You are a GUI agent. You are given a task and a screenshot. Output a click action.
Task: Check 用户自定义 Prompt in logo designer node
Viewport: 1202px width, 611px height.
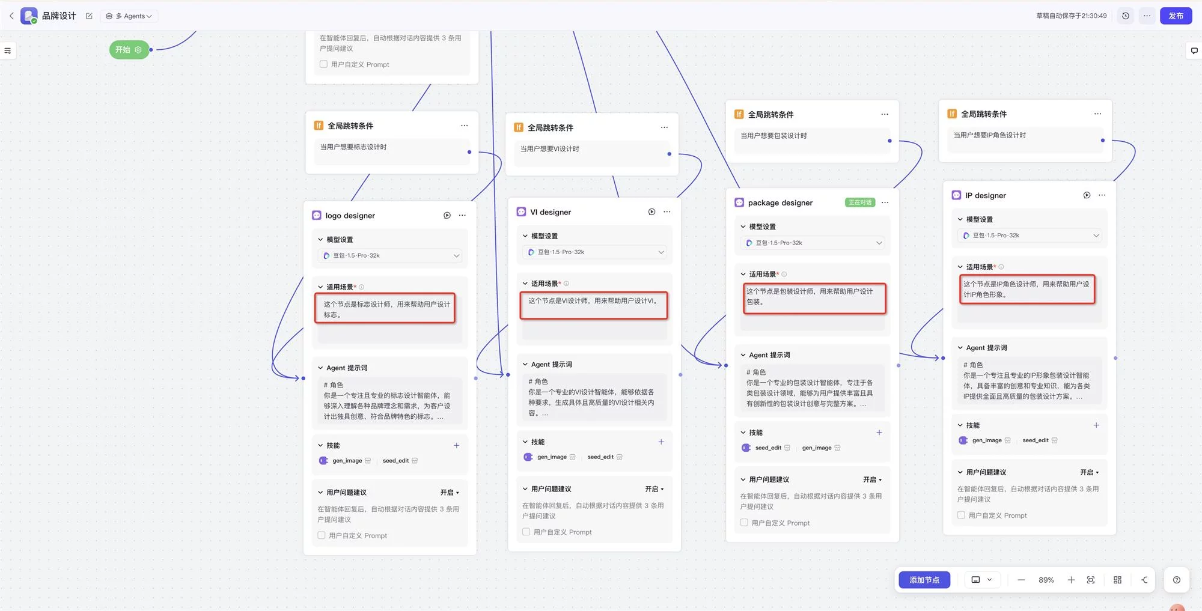coord(322,535)
